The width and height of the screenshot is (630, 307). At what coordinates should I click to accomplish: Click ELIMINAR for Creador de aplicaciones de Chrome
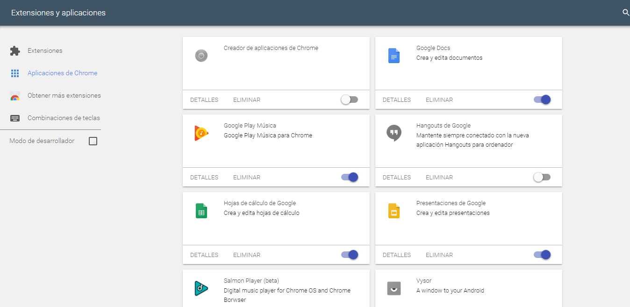247,100
